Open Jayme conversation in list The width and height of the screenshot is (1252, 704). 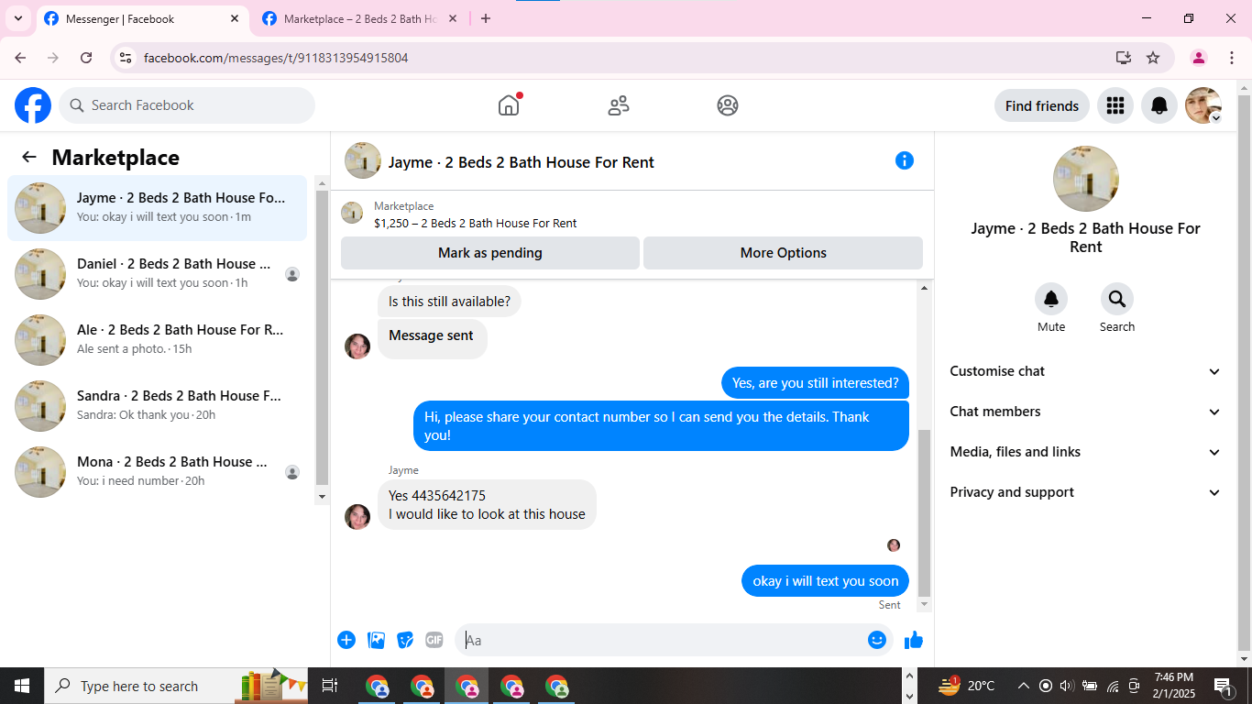click(x=157, y=208)
